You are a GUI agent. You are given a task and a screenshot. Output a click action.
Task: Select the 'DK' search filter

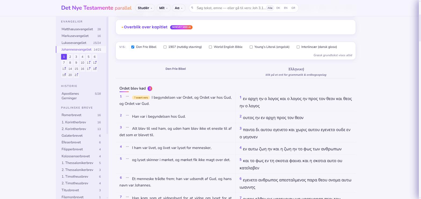point(278,8)
